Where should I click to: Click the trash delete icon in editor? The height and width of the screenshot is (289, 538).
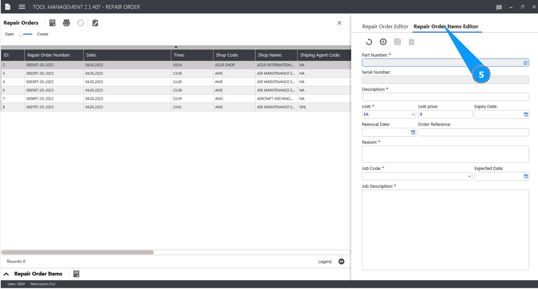click(x=412, y=42)
